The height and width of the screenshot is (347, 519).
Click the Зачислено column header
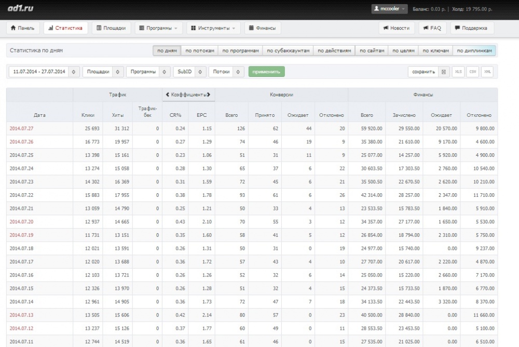tap(404, 115)
